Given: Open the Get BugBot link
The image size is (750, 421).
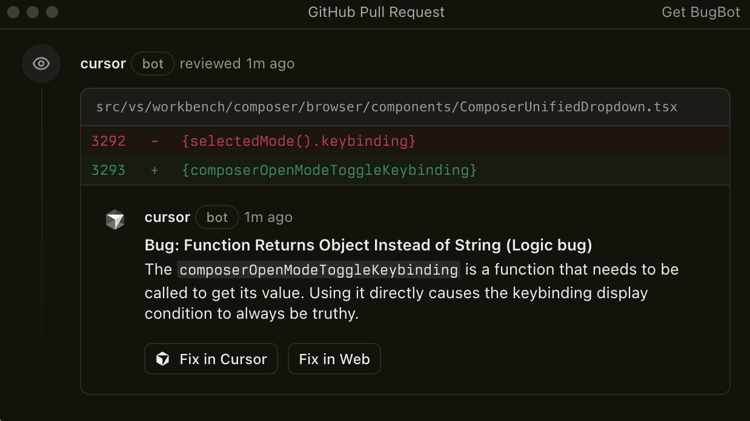Looking at the screenshot, I should 700,11.
